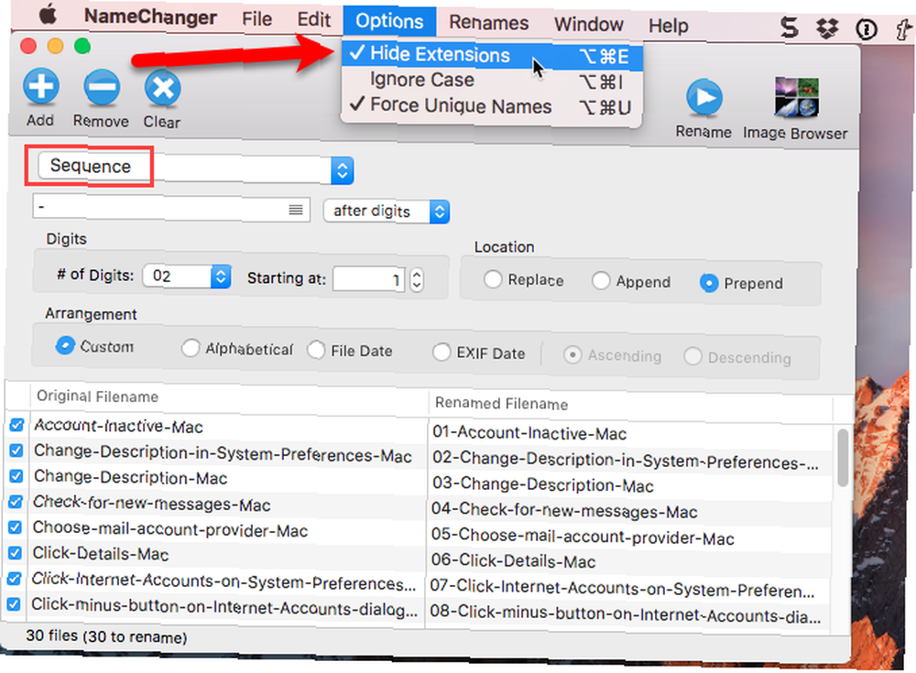Uncheck the Click-Details-Mac checkbox
This screenshot has height=673, width=916.
(x=16, y=553)
